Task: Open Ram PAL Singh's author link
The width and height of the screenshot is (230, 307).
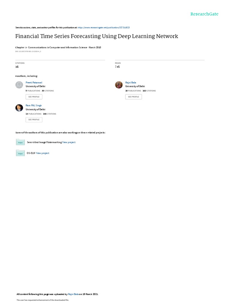Action: click(34, 106)
